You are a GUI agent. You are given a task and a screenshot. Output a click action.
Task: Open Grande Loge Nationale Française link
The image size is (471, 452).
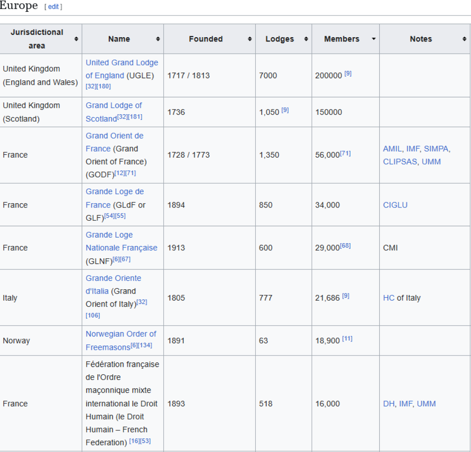(122, 241)
